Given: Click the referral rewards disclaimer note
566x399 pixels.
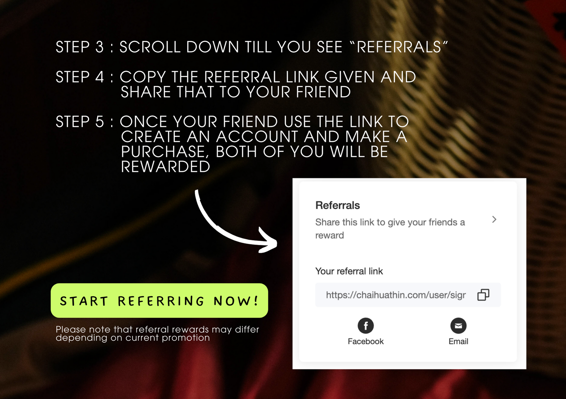Looking at the screenshot, I should click(157, 334).
